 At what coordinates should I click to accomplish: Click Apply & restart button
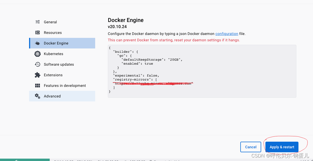tap(282, 147)
